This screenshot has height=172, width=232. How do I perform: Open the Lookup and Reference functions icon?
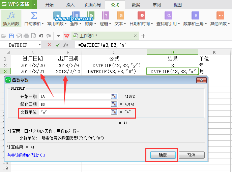(x=168, y=15)
